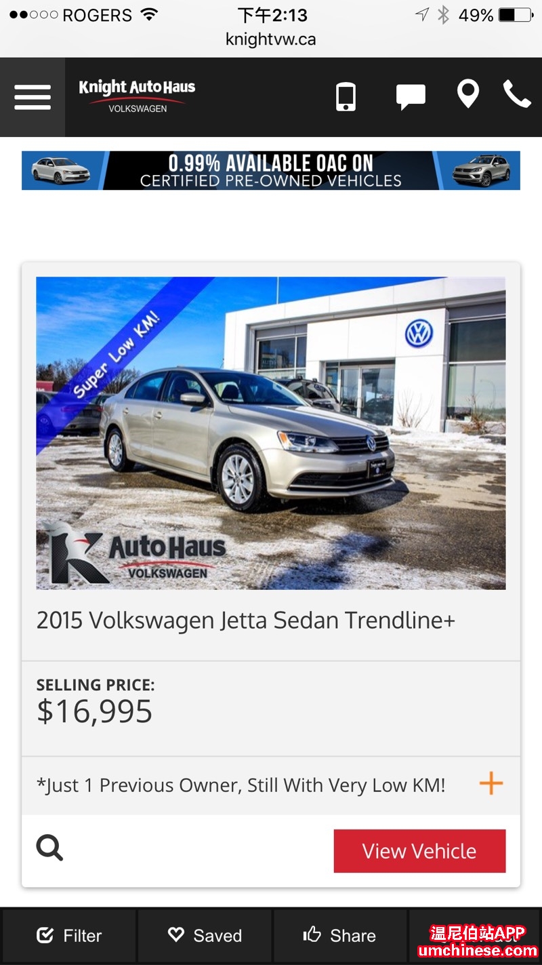The image size is (542, 965).
Task: Open the Jetta photo thumbnail
Action: (271, 433)
